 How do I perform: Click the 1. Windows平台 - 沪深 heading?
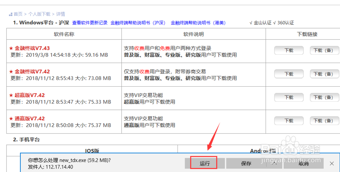pyautogui.click(x=41, y=22)
